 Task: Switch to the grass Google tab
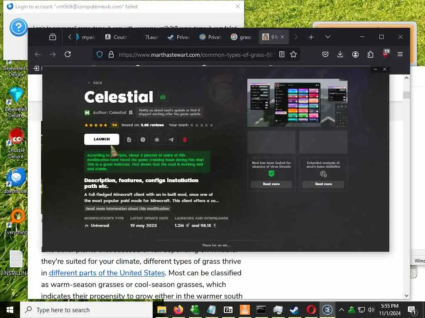click(x=241, y=37)
